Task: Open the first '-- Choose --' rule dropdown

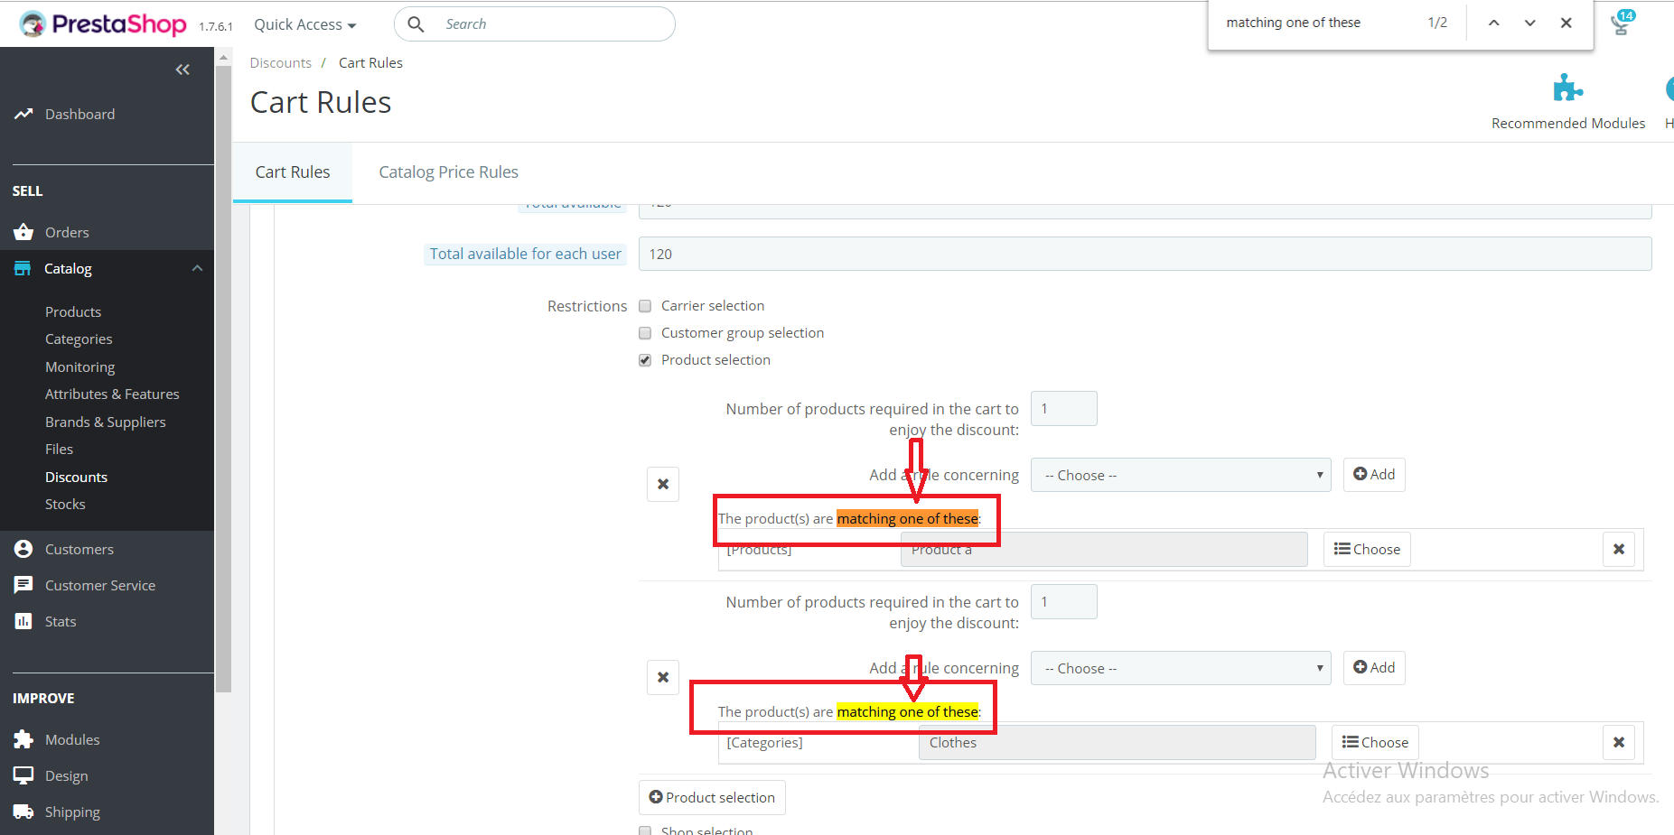Action: pyautogui.click(x=1180, y=474)
